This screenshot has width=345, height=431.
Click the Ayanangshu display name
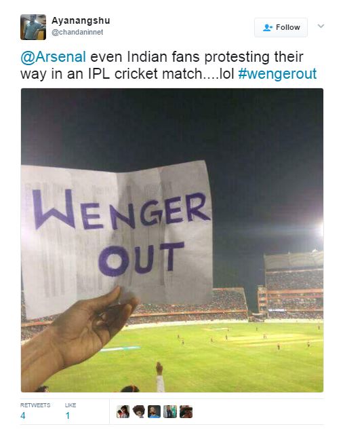[x=81, y=20]
